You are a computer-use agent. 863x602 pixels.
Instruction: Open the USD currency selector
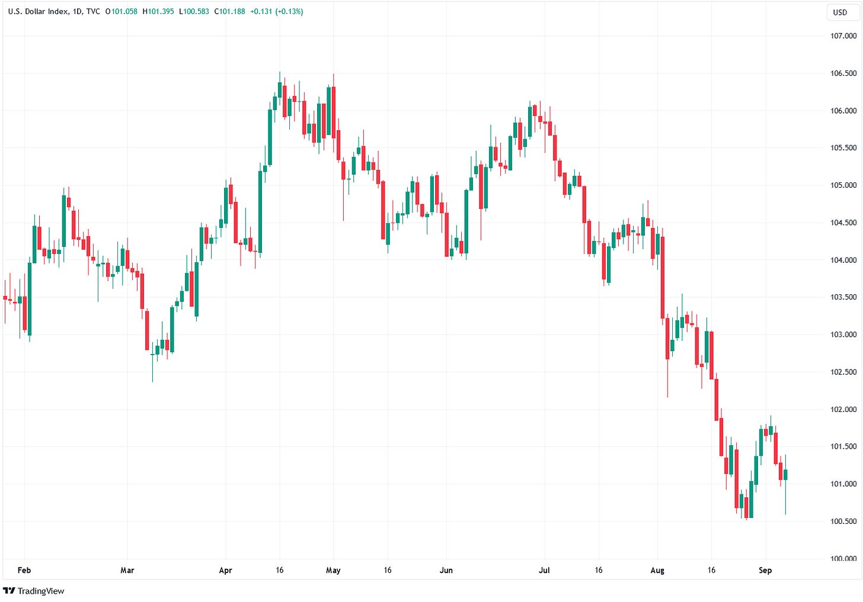840,12
